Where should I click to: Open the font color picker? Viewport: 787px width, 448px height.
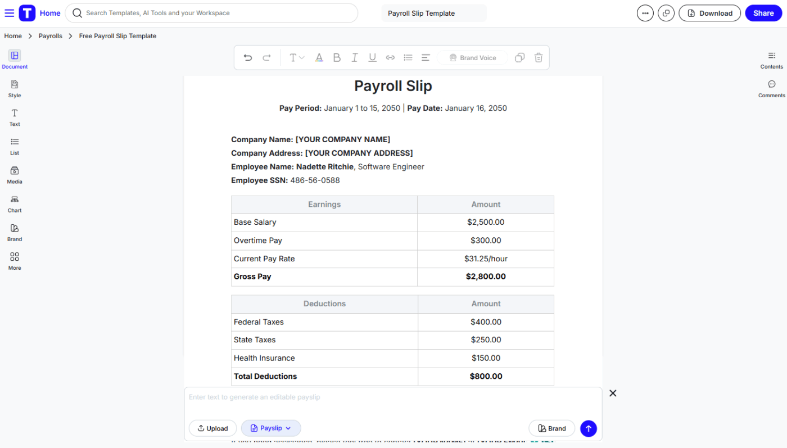click(319, 57)
